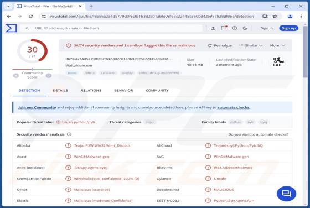Image resolution: width=310 pixels, height=208 pixels.
Task: Toggle dark mode moon icon
Action: point(245,28)
